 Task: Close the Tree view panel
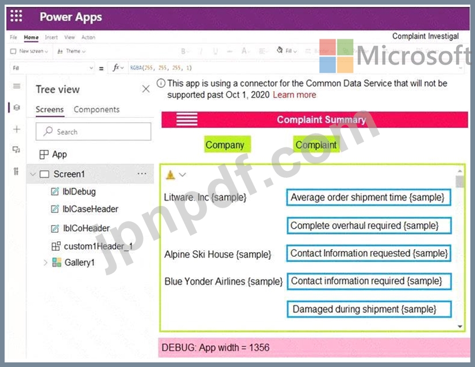[x=146, y=89]
